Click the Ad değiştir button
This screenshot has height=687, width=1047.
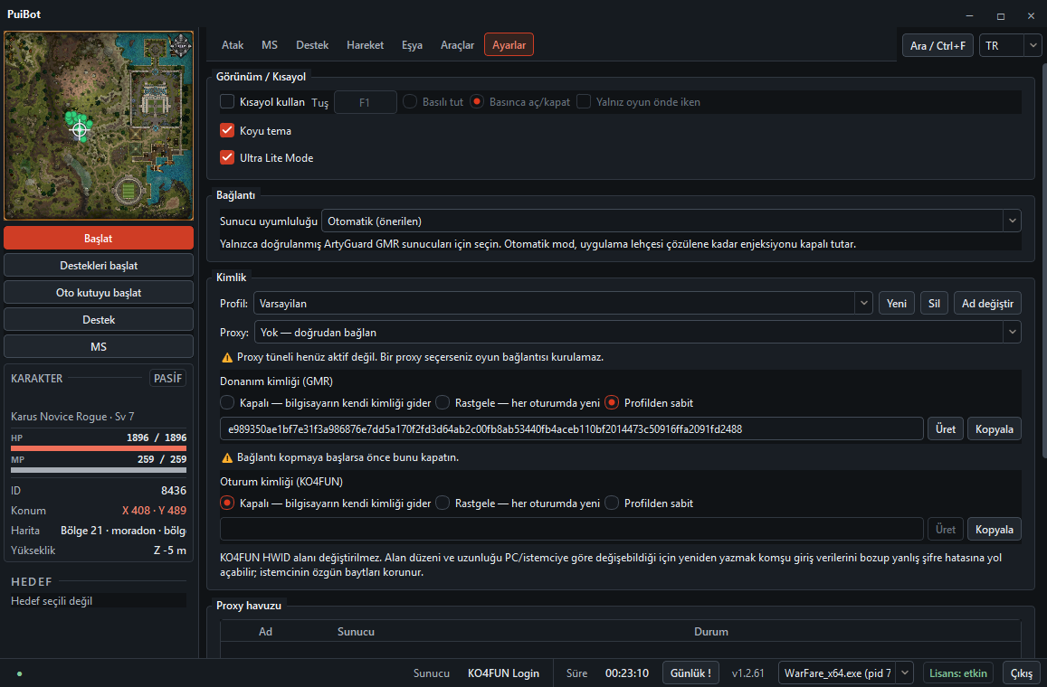(x=987, y=304)
